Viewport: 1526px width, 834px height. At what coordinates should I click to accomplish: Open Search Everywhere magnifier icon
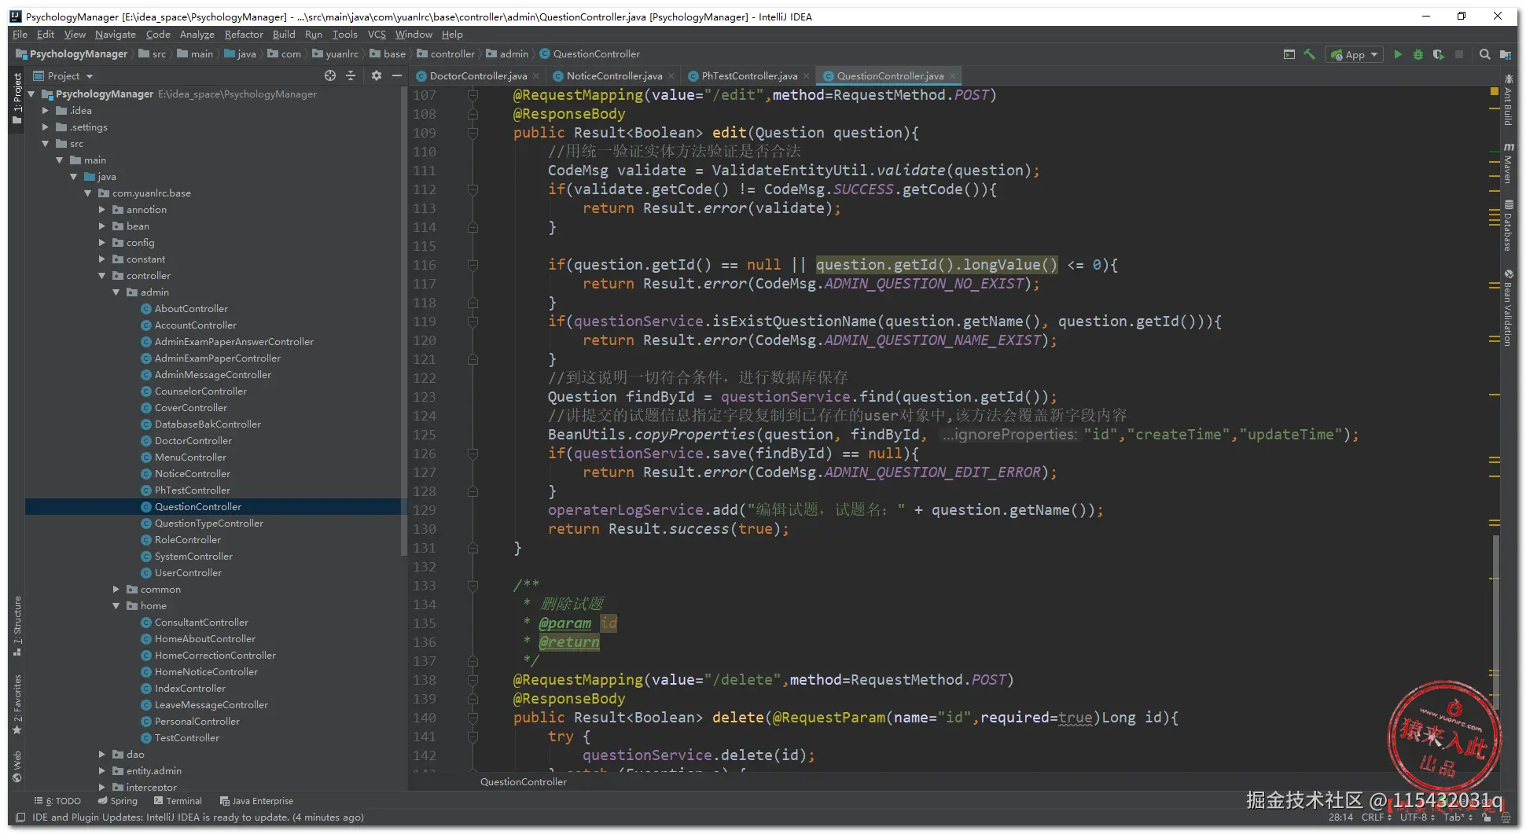click(x=1484, y=54)
